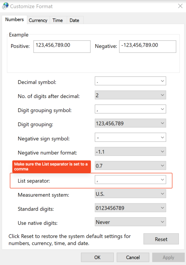
Task: Expand Digit grouping symbol dropdown
Action: pos(162,109)
